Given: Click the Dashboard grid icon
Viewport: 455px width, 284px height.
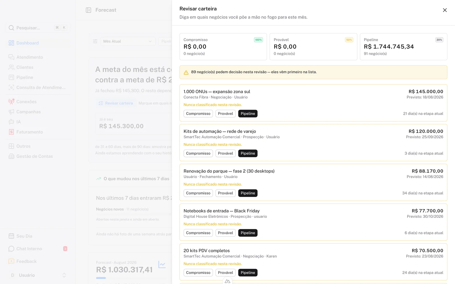Looking at the screenshot, I should click(x=11, y=43).
